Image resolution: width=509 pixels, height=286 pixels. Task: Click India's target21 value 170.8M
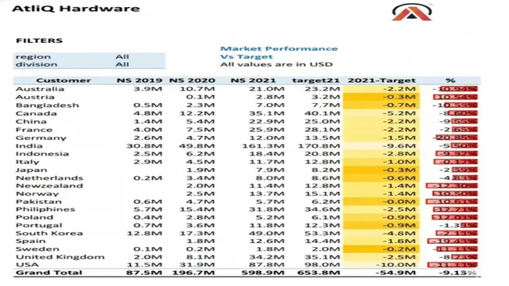point(319,146)
